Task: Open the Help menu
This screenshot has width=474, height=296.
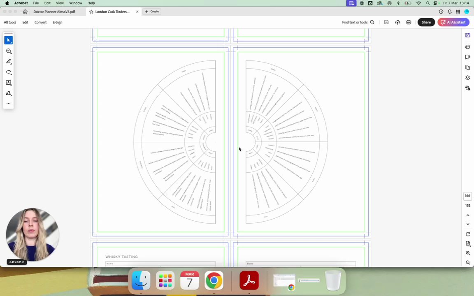Action: (91, 3)
